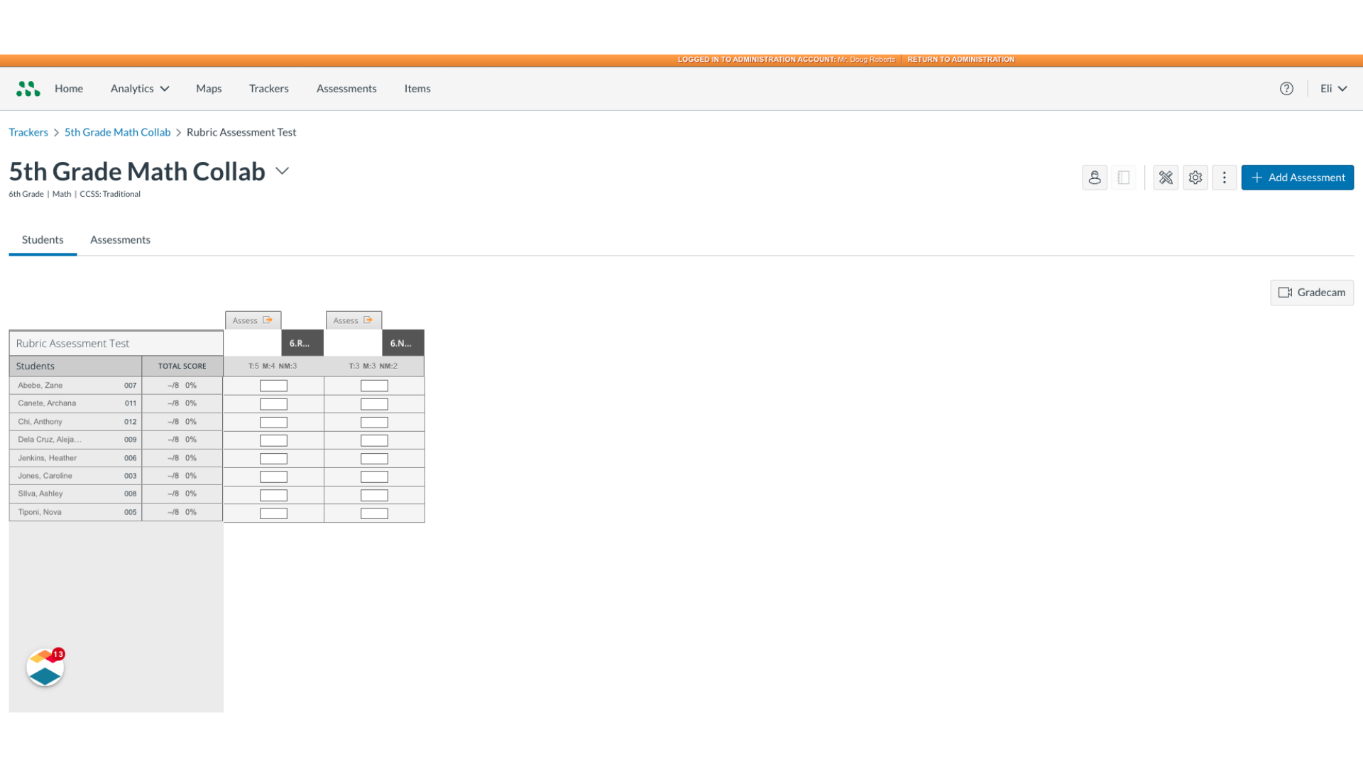
Task: Click score input field for Abebe, Zane
Action: click(273, 385)
